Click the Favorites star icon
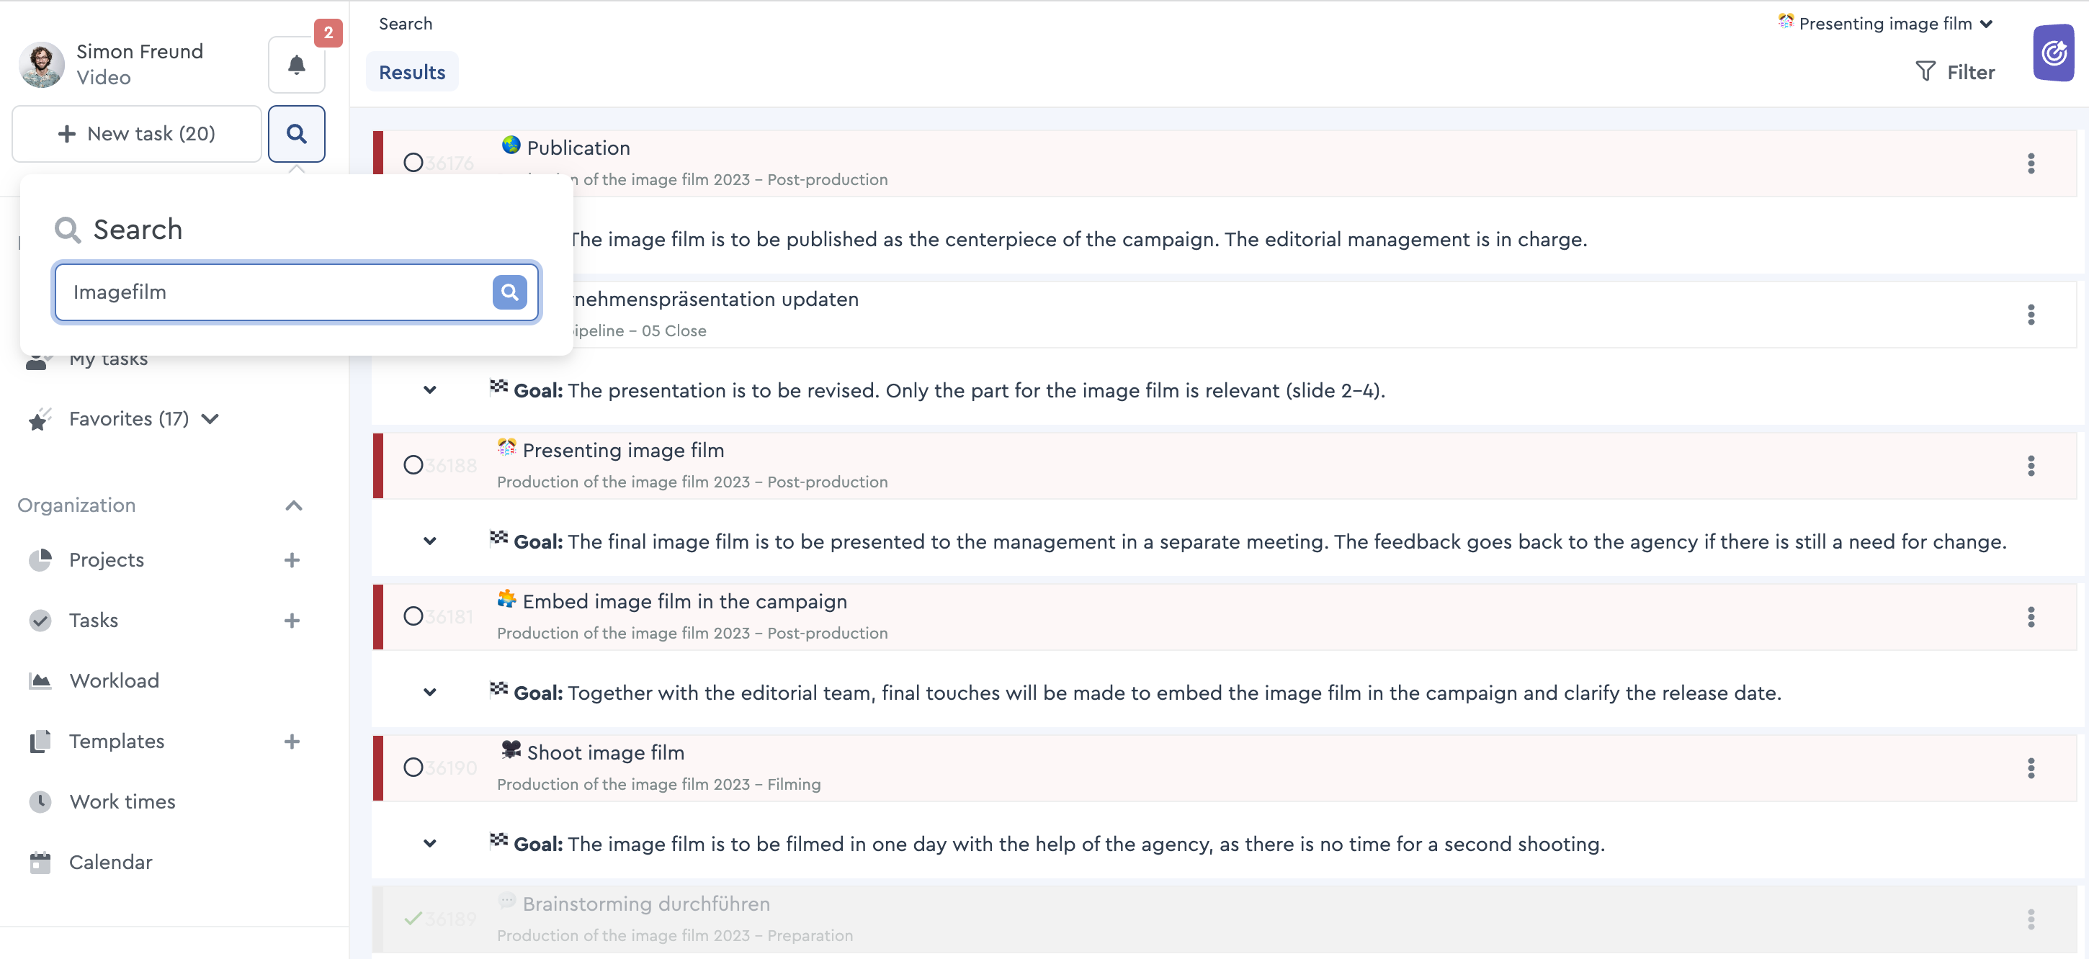 (x=39, y=419)
